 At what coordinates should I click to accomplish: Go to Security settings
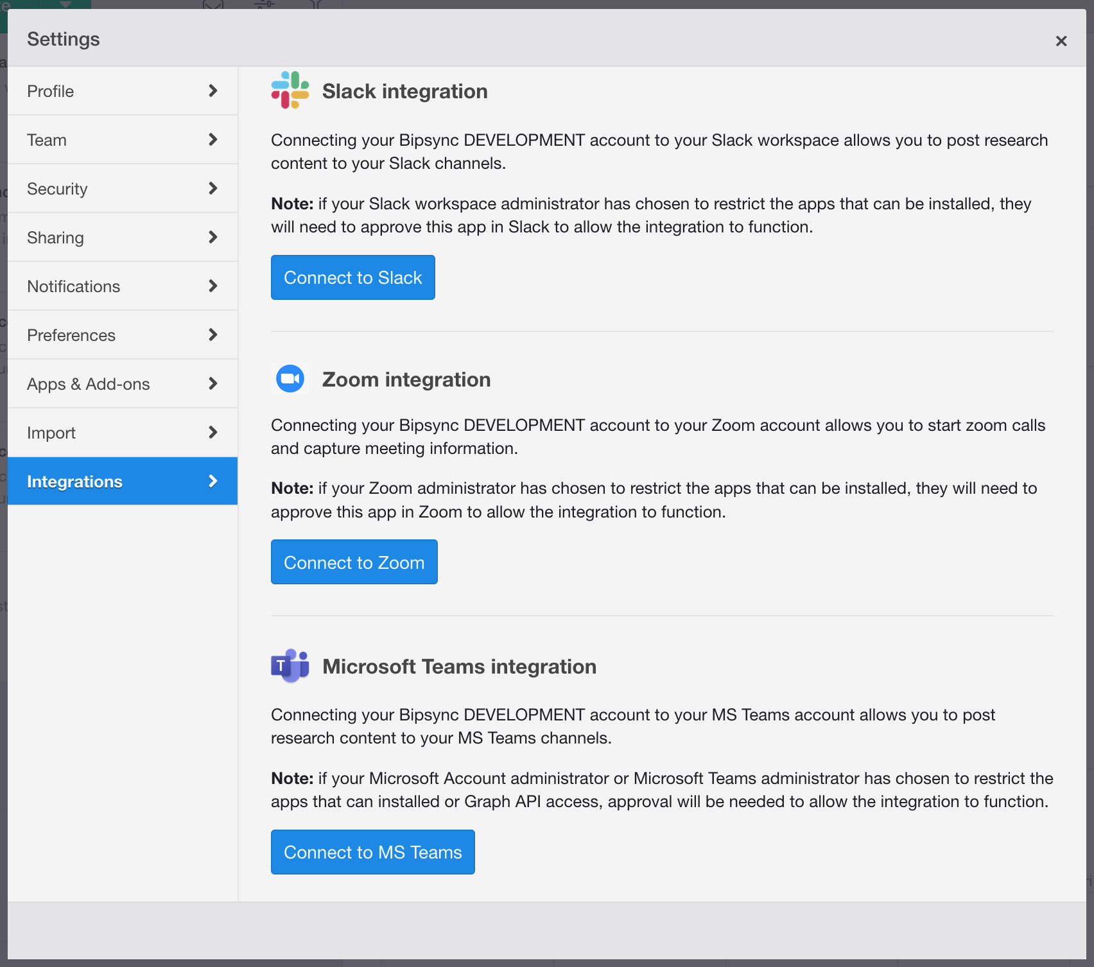pyautogui.click(x=123, y=189)
